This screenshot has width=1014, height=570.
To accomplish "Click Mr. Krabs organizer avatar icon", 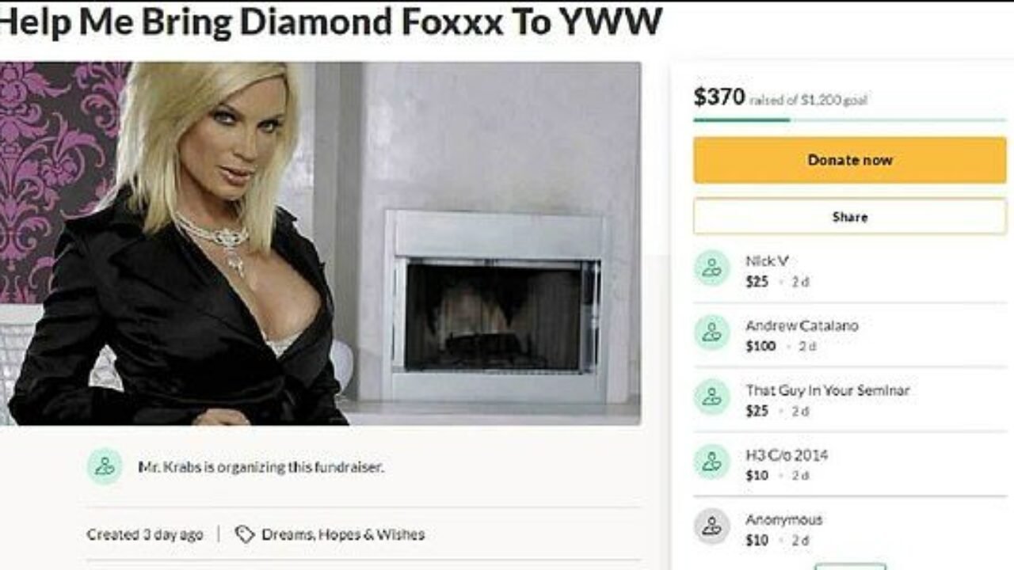I will coord(105,467).
